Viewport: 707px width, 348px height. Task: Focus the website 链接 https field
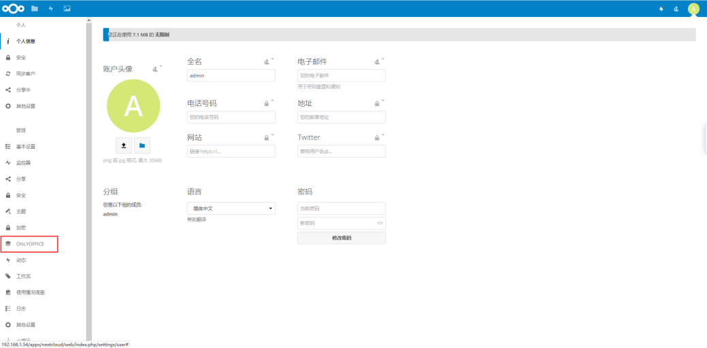231,152
